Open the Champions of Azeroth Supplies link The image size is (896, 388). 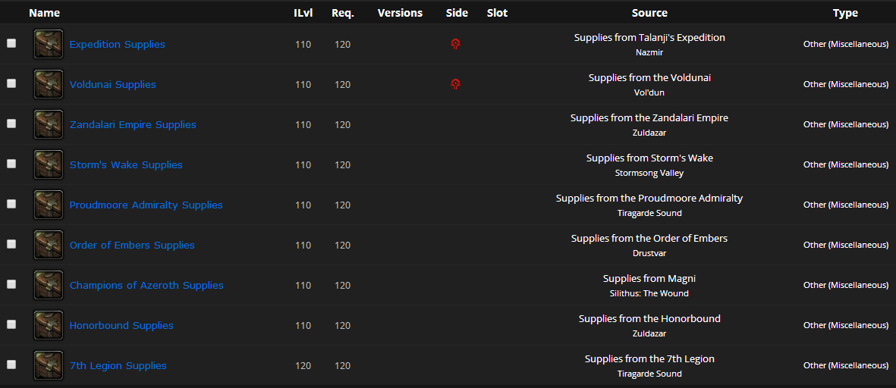(x=146, y=285)
